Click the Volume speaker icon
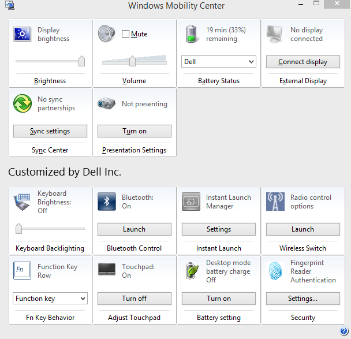The image size is (351, 339). pos(107,34)
